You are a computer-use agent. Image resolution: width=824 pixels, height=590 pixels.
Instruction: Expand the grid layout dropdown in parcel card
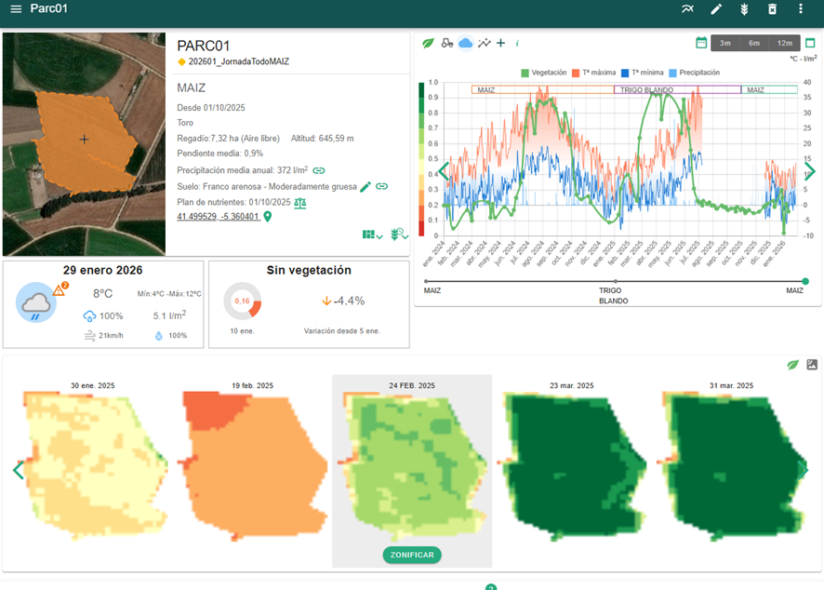pyautogui.click(x=372, y=235)
